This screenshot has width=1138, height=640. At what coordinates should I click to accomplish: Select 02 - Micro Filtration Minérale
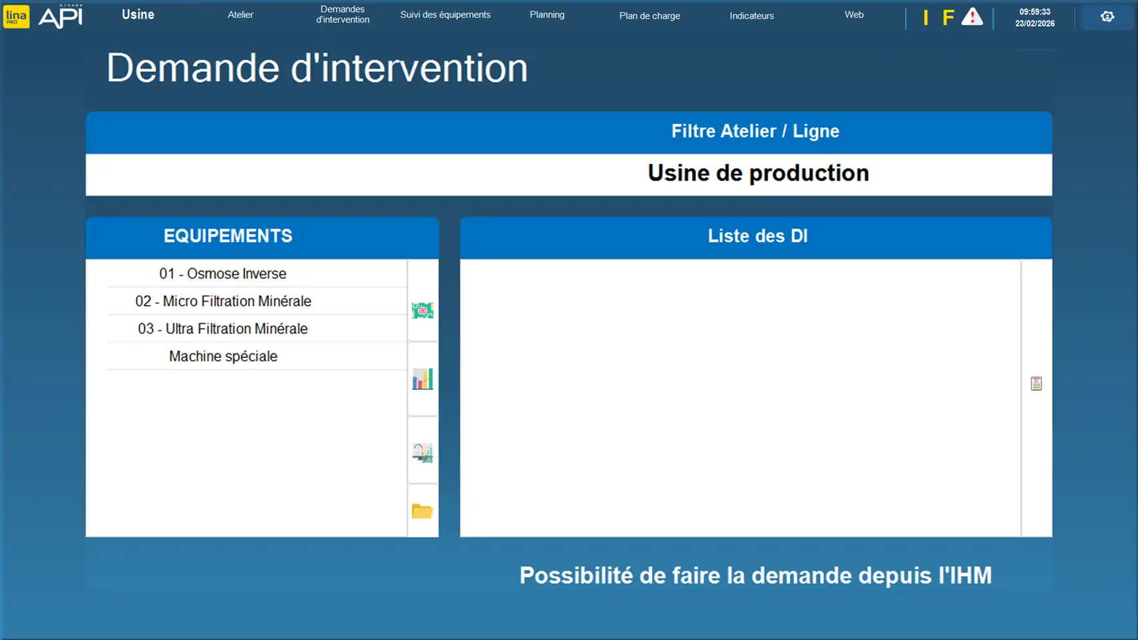[x=223, y=301]
